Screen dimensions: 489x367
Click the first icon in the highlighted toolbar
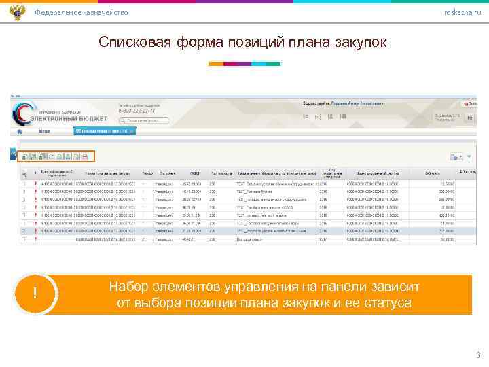tap(24, 156)
